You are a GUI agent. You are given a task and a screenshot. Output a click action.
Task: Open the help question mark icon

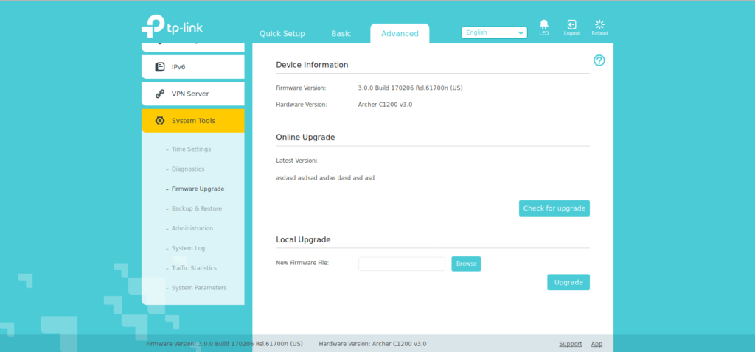(x=599, y=60)
